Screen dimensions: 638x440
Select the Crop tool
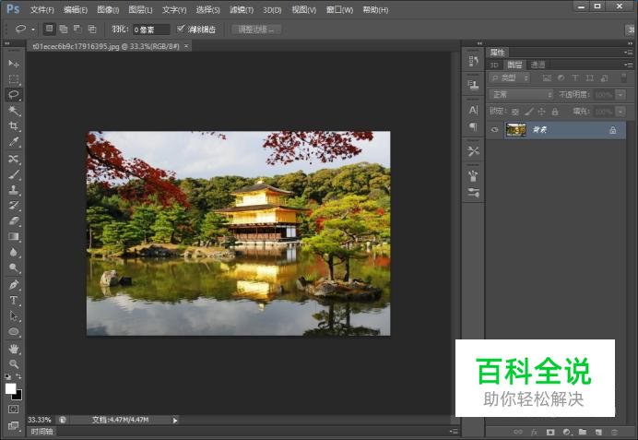(14, 125)
